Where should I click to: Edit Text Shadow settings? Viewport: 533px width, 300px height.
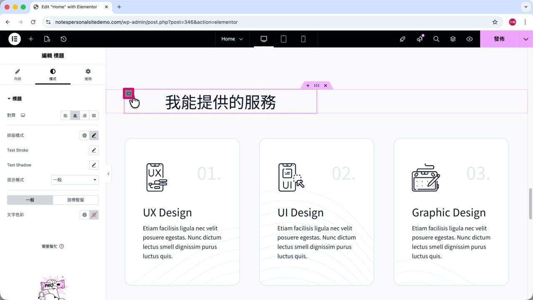pyautogui.click(x=94, y=165)
